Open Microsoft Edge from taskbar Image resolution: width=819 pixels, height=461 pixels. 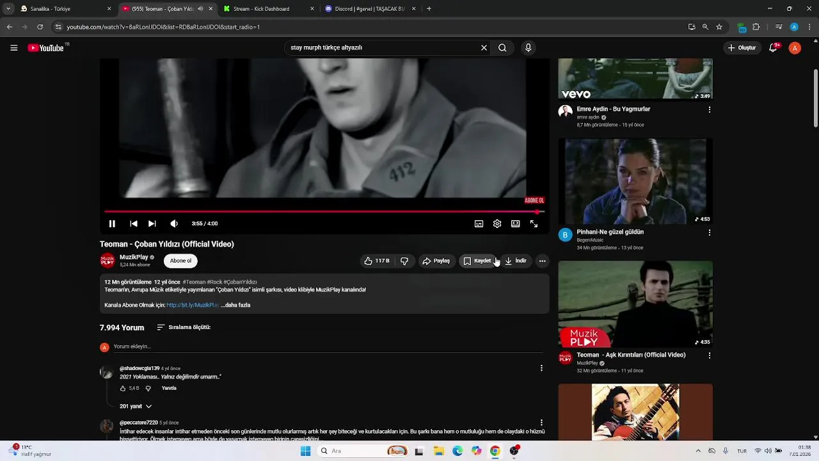point(457,451)
